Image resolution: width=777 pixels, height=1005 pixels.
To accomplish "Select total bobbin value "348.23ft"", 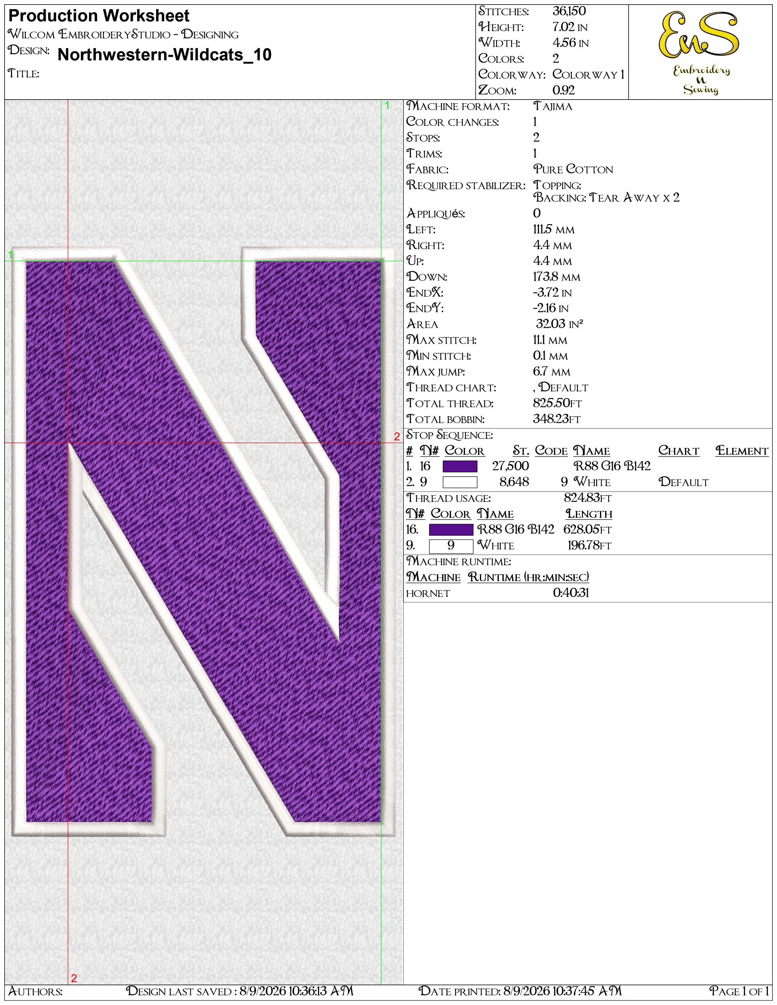I will (x=556, y=419).
